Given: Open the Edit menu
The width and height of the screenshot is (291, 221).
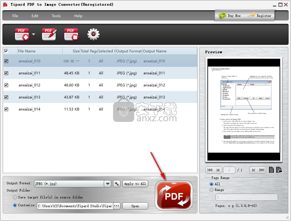Looking at the screenshot, I should tap(35, 16).
